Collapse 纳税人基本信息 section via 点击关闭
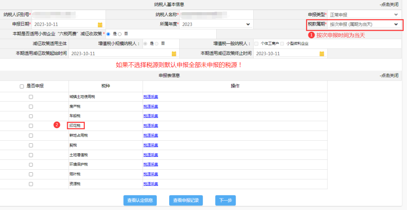 [389, 5]
